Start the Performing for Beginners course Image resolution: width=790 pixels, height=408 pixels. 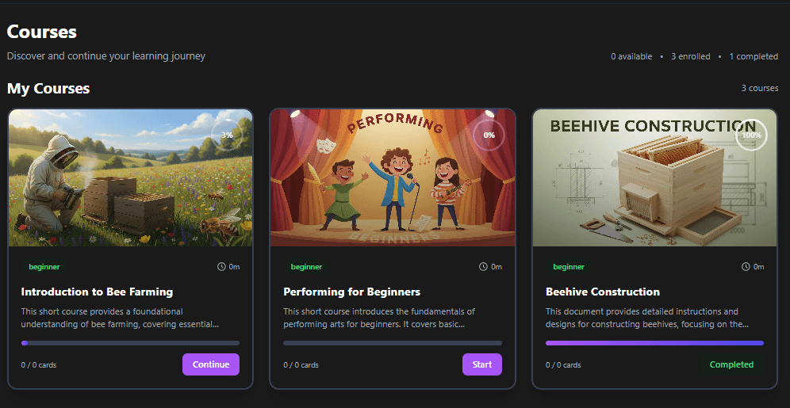[481, 364]
